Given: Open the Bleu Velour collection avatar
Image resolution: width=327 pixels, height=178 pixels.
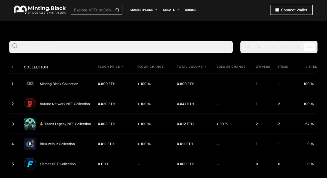Looking at the screenshot, I should coord(30,144).
